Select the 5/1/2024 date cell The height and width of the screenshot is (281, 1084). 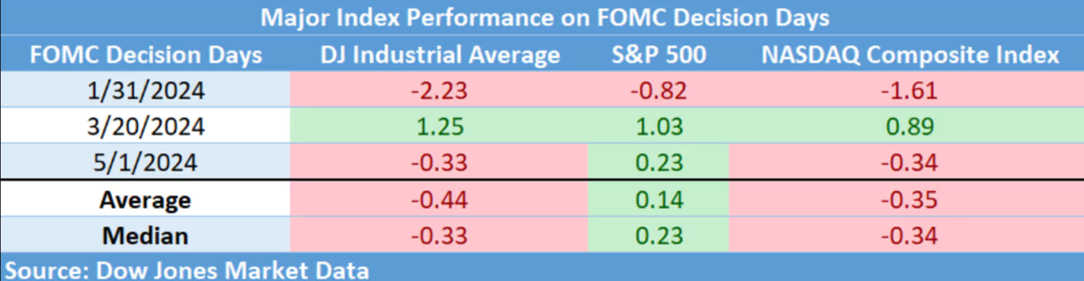coord(146,163)
